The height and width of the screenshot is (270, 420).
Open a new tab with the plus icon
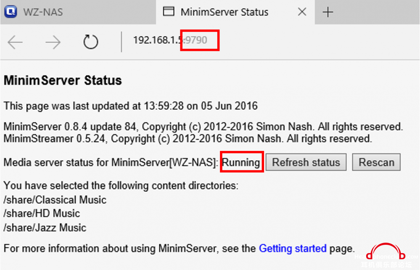[x=328, y=12]
